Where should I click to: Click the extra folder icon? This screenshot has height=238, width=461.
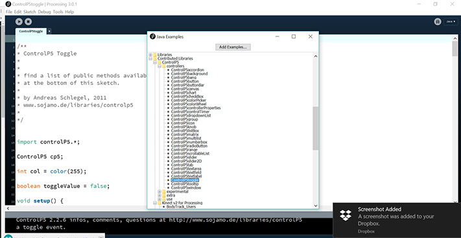[164, 195]
